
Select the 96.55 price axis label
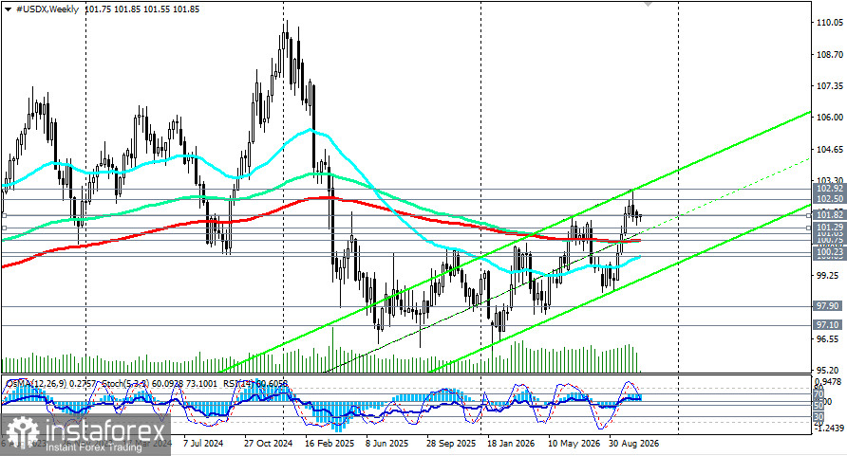[x=828, y=339]
